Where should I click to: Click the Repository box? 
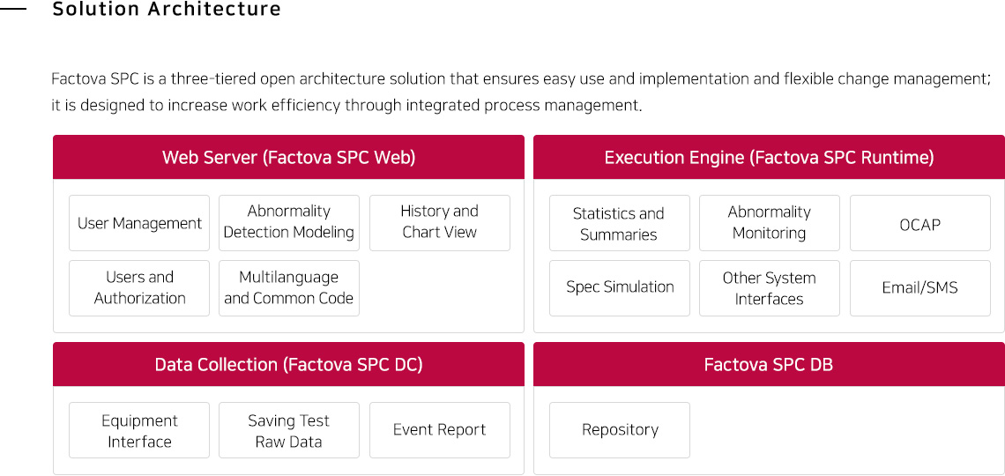[x=619, y=430]
